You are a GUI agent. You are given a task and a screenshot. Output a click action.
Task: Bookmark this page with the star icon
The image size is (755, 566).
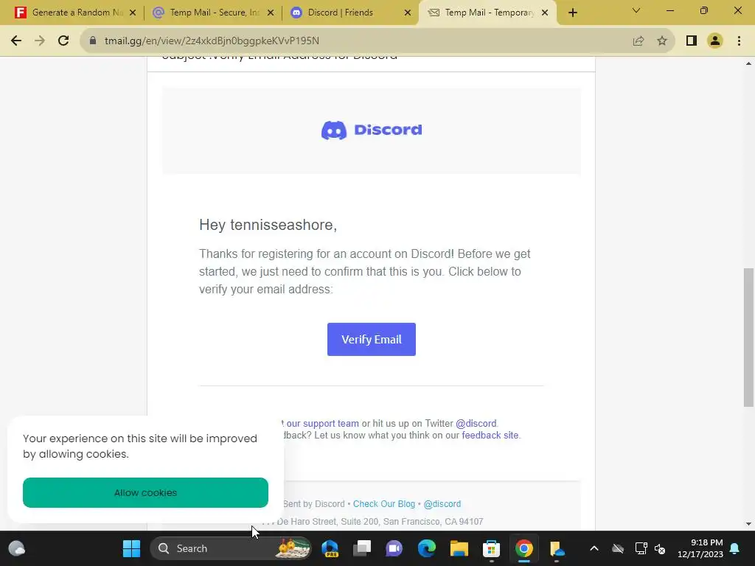662,41
